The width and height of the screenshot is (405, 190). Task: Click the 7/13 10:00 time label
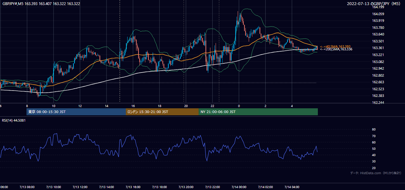click(x=53, y=187)
